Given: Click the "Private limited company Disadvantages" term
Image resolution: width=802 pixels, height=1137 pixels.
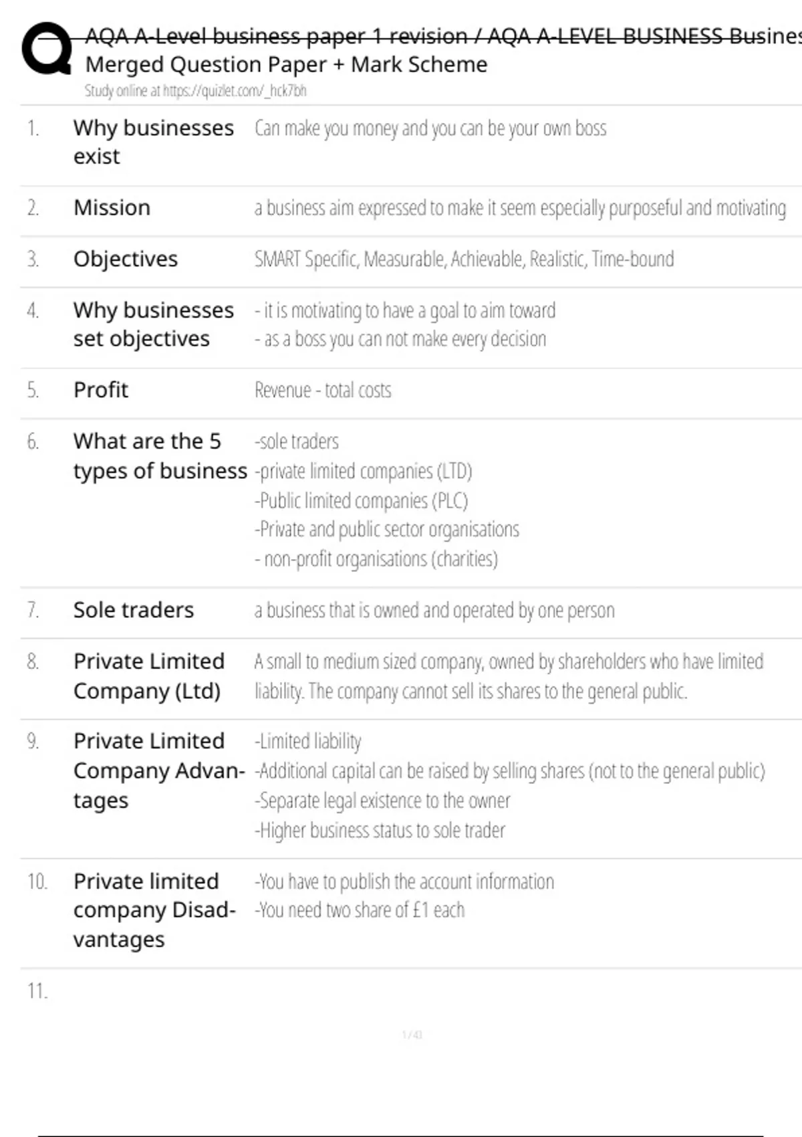Looking at the screenshot, I should coord(154,910).
